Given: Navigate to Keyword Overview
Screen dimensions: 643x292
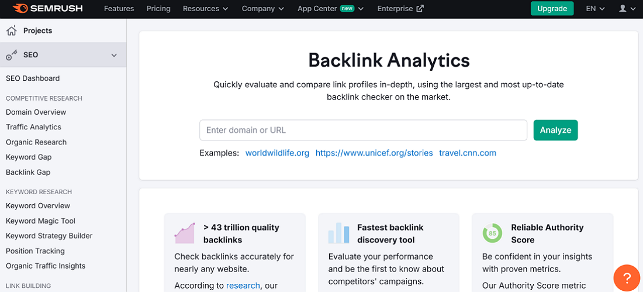Looking at the screenshot, I should pos(38,206).
